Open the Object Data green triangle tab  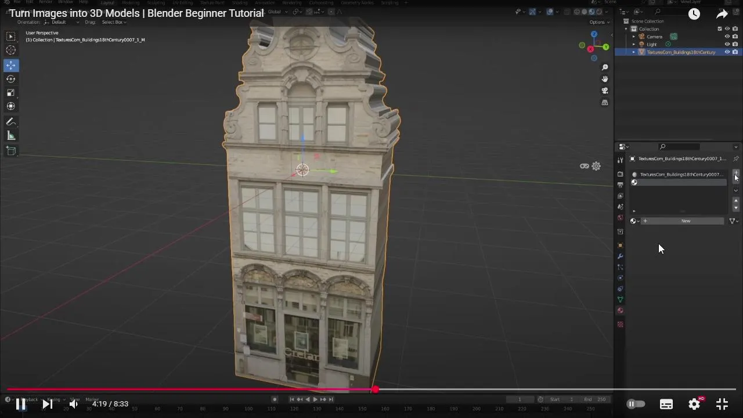click(620, 300)
